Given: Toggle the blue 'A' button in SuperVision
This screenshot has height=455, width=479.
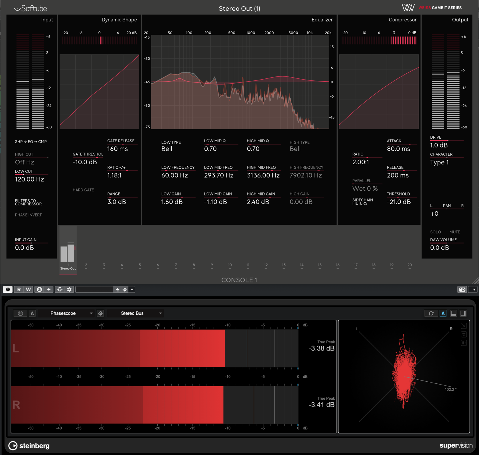Looking at the screenshot, I should (x=443, y=313).
